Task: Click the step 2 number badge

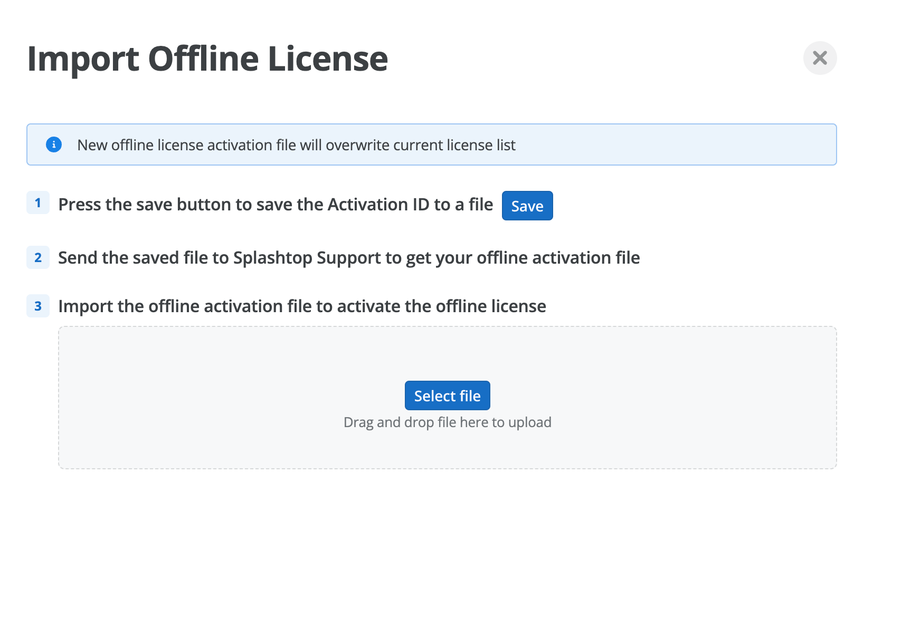Action: click(37, 258)
